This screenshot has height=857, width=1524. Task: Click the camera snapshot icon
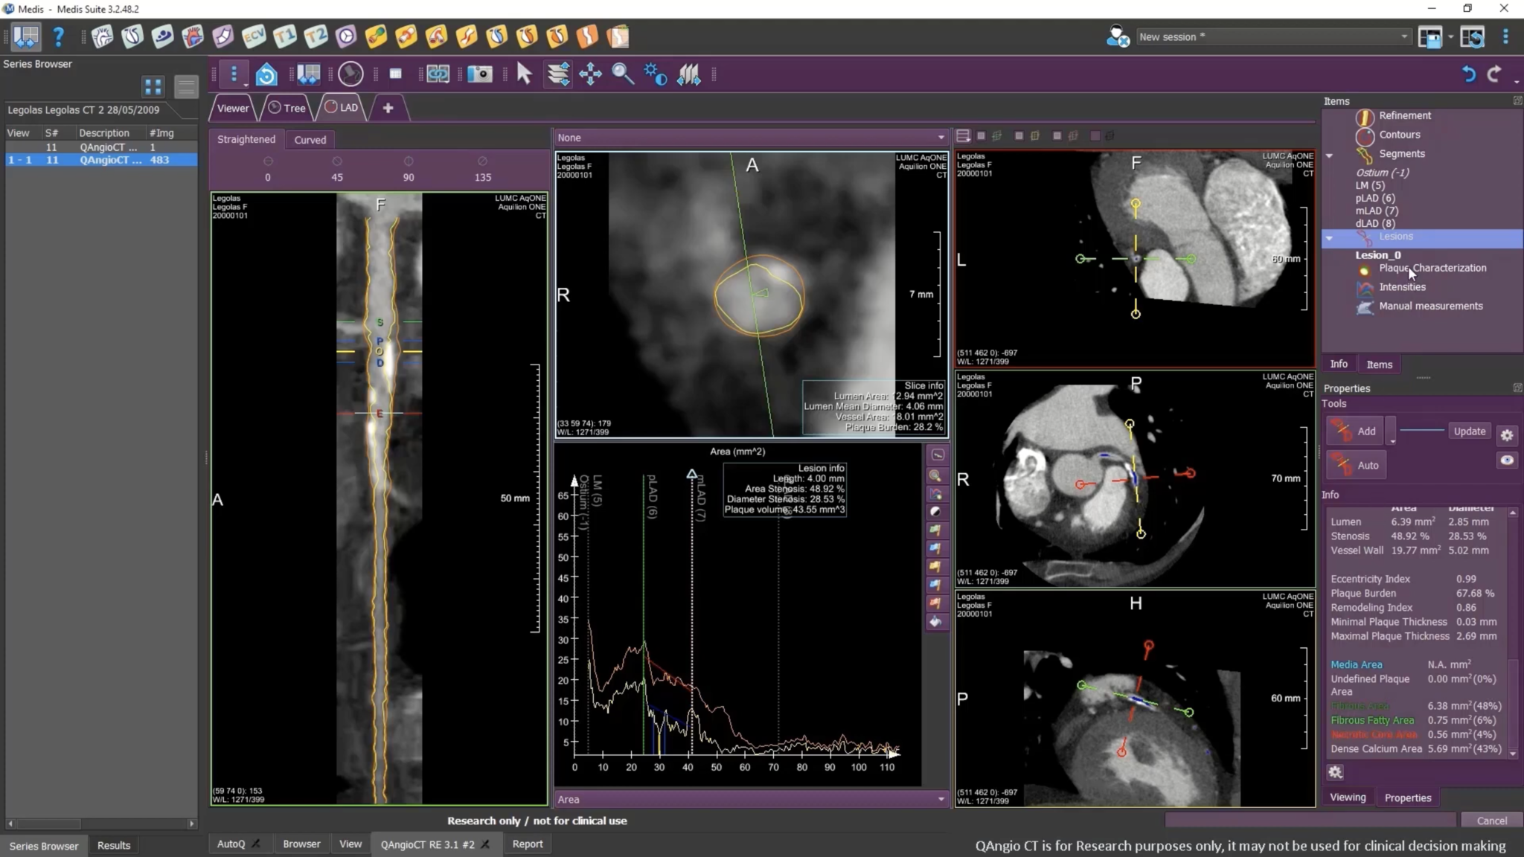pos(480,74)
